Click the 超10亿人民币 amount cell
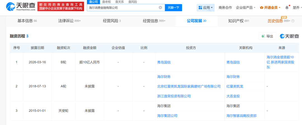 [x=89, y=62]
